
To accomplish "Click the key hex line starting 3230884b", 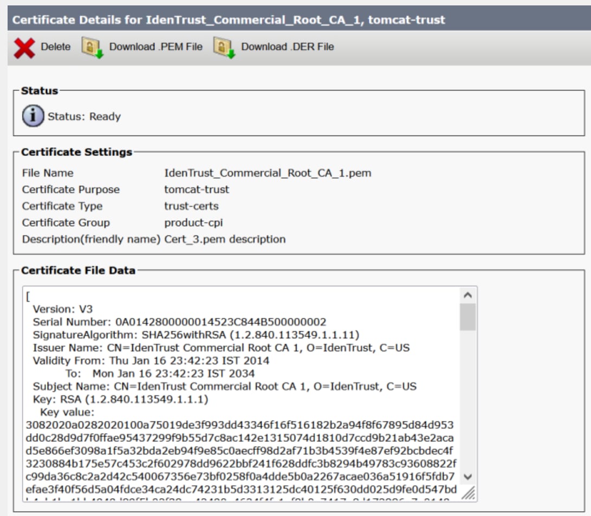I will pyautogui.click(x=241, y=463).
